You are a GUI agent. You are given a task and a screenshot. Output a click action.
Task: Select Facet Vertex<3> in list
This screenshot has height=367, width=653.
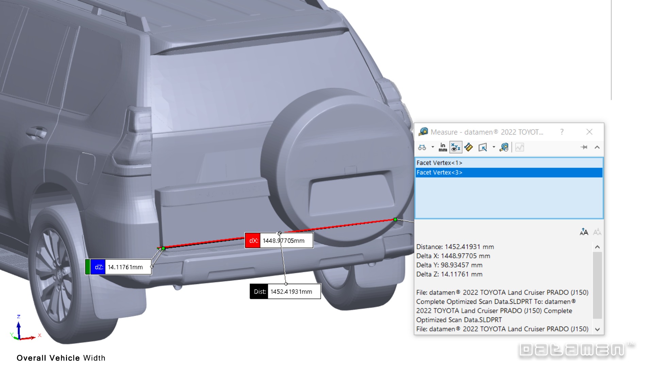(x=509, y=172)
